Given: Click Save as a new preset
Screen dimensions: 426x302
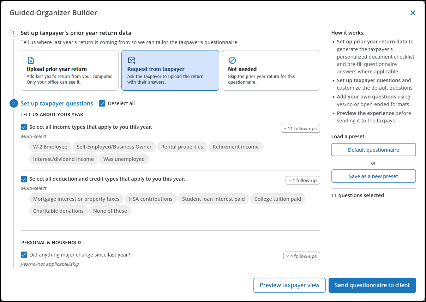Looking at the screenshot, I should [373, 176].
